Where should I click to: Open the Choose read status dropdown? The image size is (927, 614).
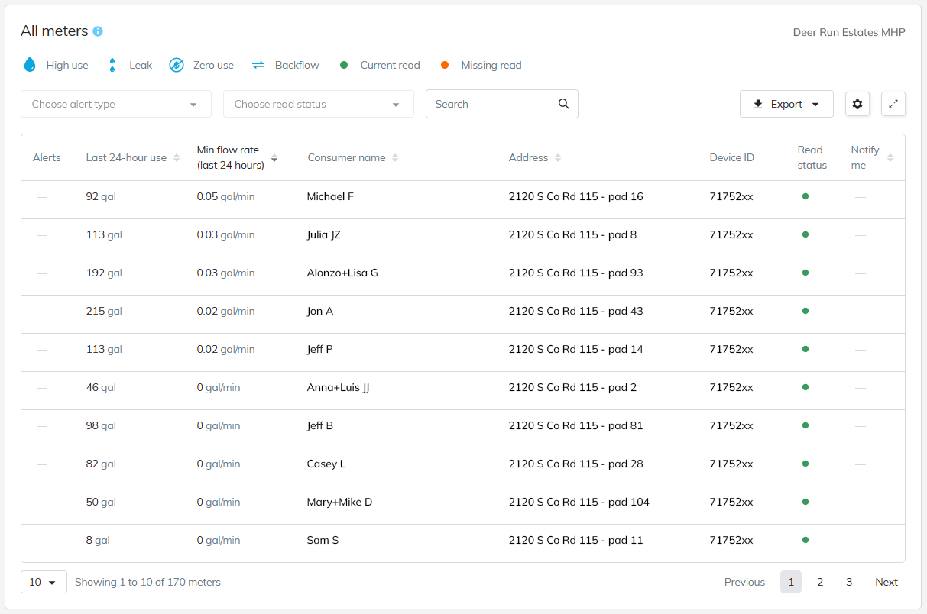click(318, 103)
